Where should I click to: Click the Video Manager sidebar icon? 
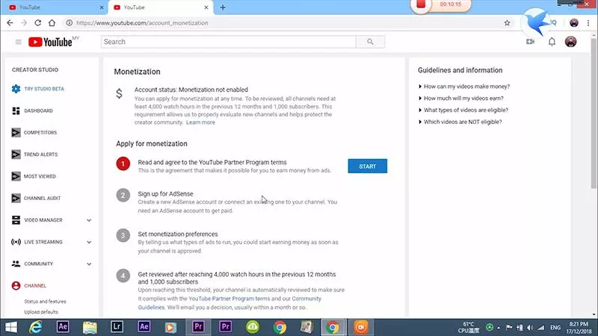point(16,220)
